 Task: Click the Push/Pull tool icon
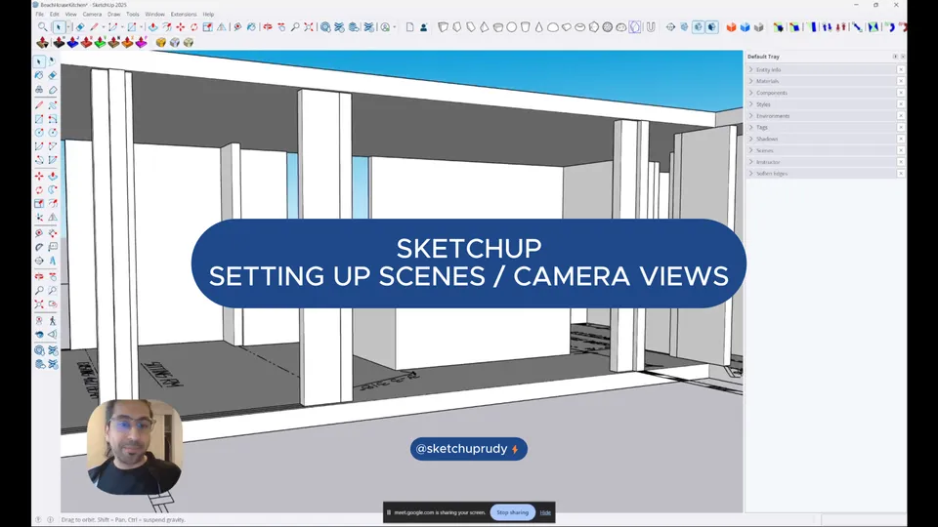coord(153,27)
